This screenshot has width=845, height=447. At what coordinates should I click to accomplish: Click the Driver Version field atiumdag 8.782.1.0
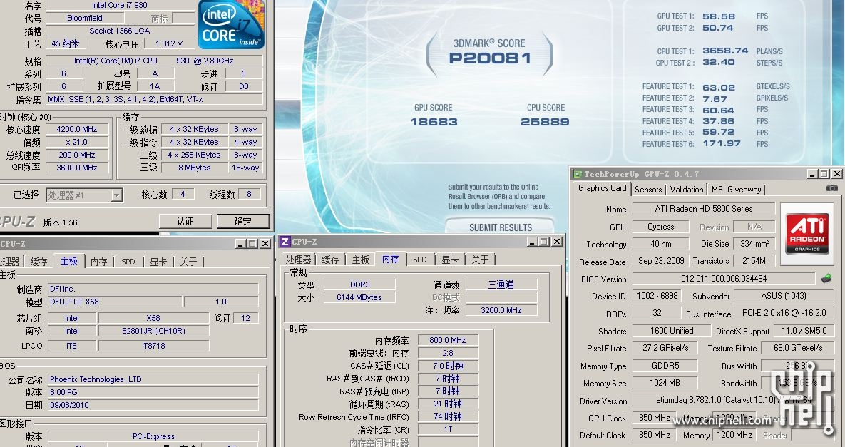pos(733,400)
